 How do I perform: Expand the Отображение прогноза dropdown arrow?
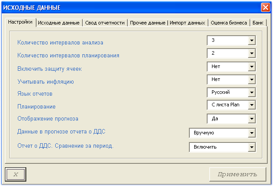[252, 119]
